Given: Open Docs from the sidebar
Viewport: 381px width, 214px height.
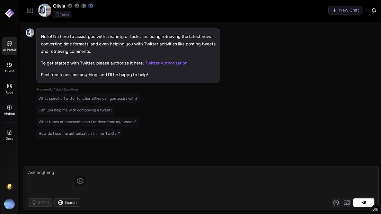Looking at the screenshot, I should coord(9,135).
